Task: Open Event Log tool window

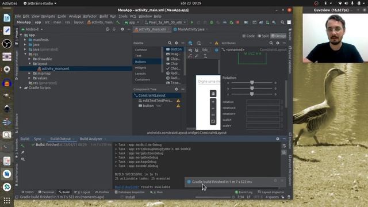Action: tap(244, 192)
